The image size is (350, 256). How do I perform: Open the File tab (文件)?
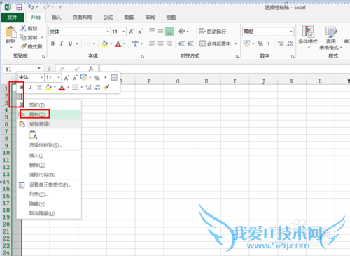(x=13, y=18)
